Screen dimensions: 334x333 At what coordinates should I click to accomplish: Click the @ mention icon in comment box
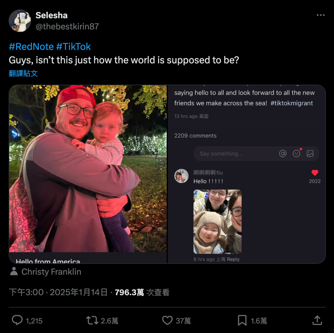tap(283, 154)
